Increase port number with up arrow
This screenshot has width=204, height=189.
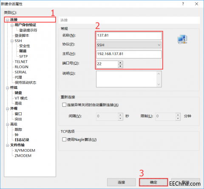point(120,63)
